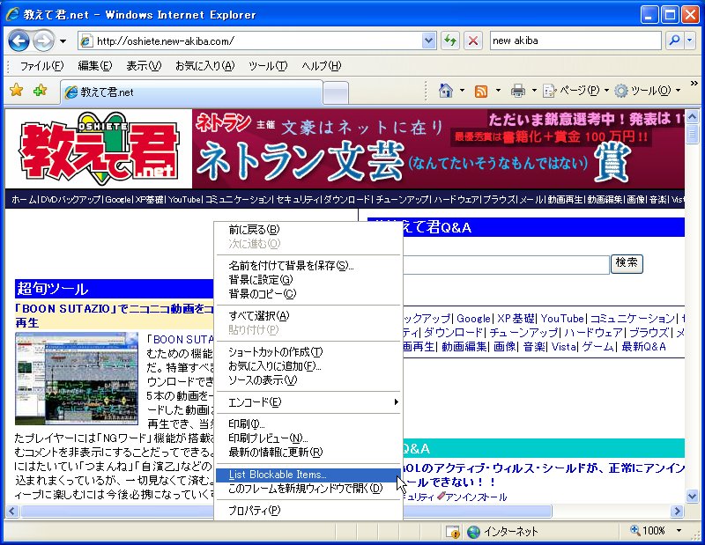705x545 pixels.
Task: Click the RSS feeds icon
Action: [480, 92]
